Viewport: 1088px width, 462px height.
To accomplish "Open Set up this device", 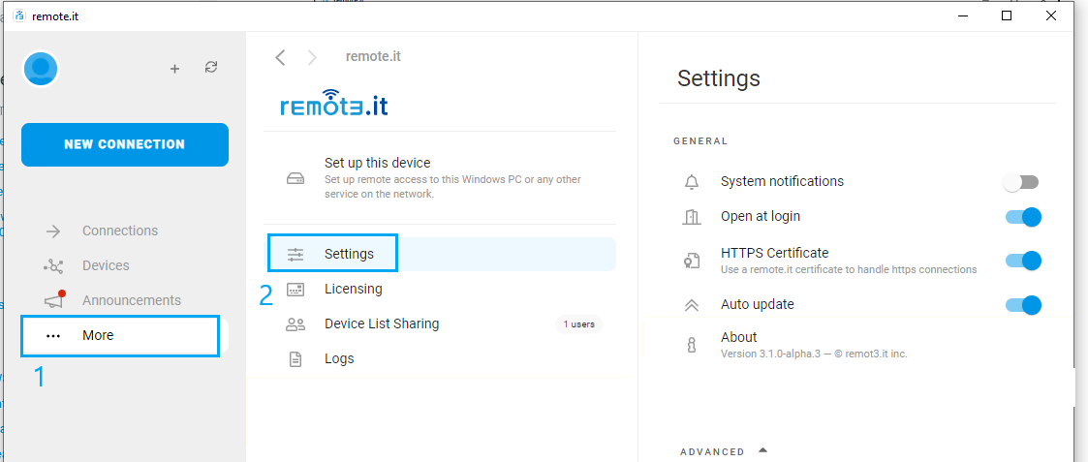I will 442,177.
